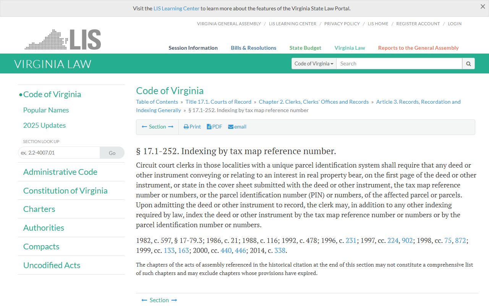Open 1997 chapter 902 link
The width and height of the screenshot is (489, 306).
click(407, 241)
